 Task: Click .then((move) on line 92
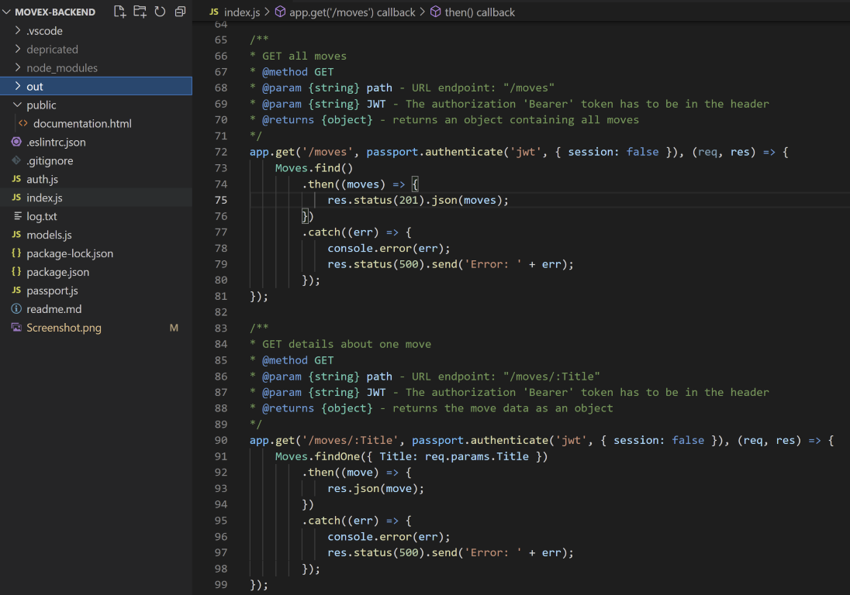(340, 472)
